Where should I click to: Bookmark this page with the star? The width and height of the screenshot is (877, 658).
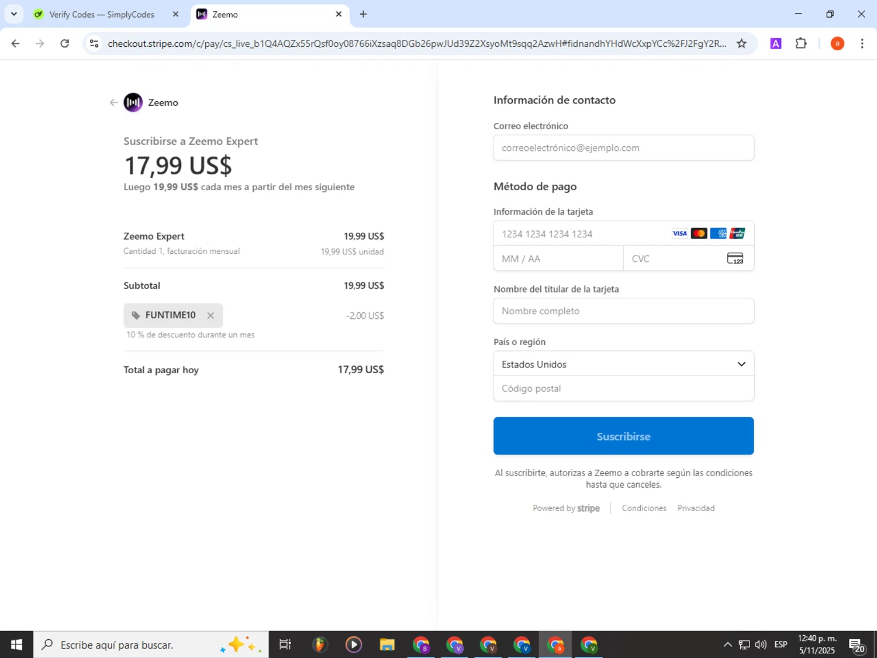(741, 43)
